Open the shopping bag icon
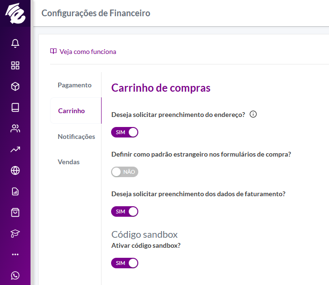 (15, 212)
